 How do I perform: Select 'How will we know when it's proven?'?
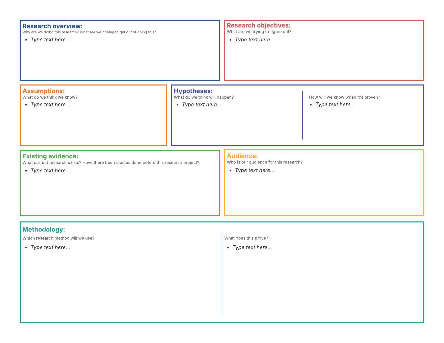345,97
